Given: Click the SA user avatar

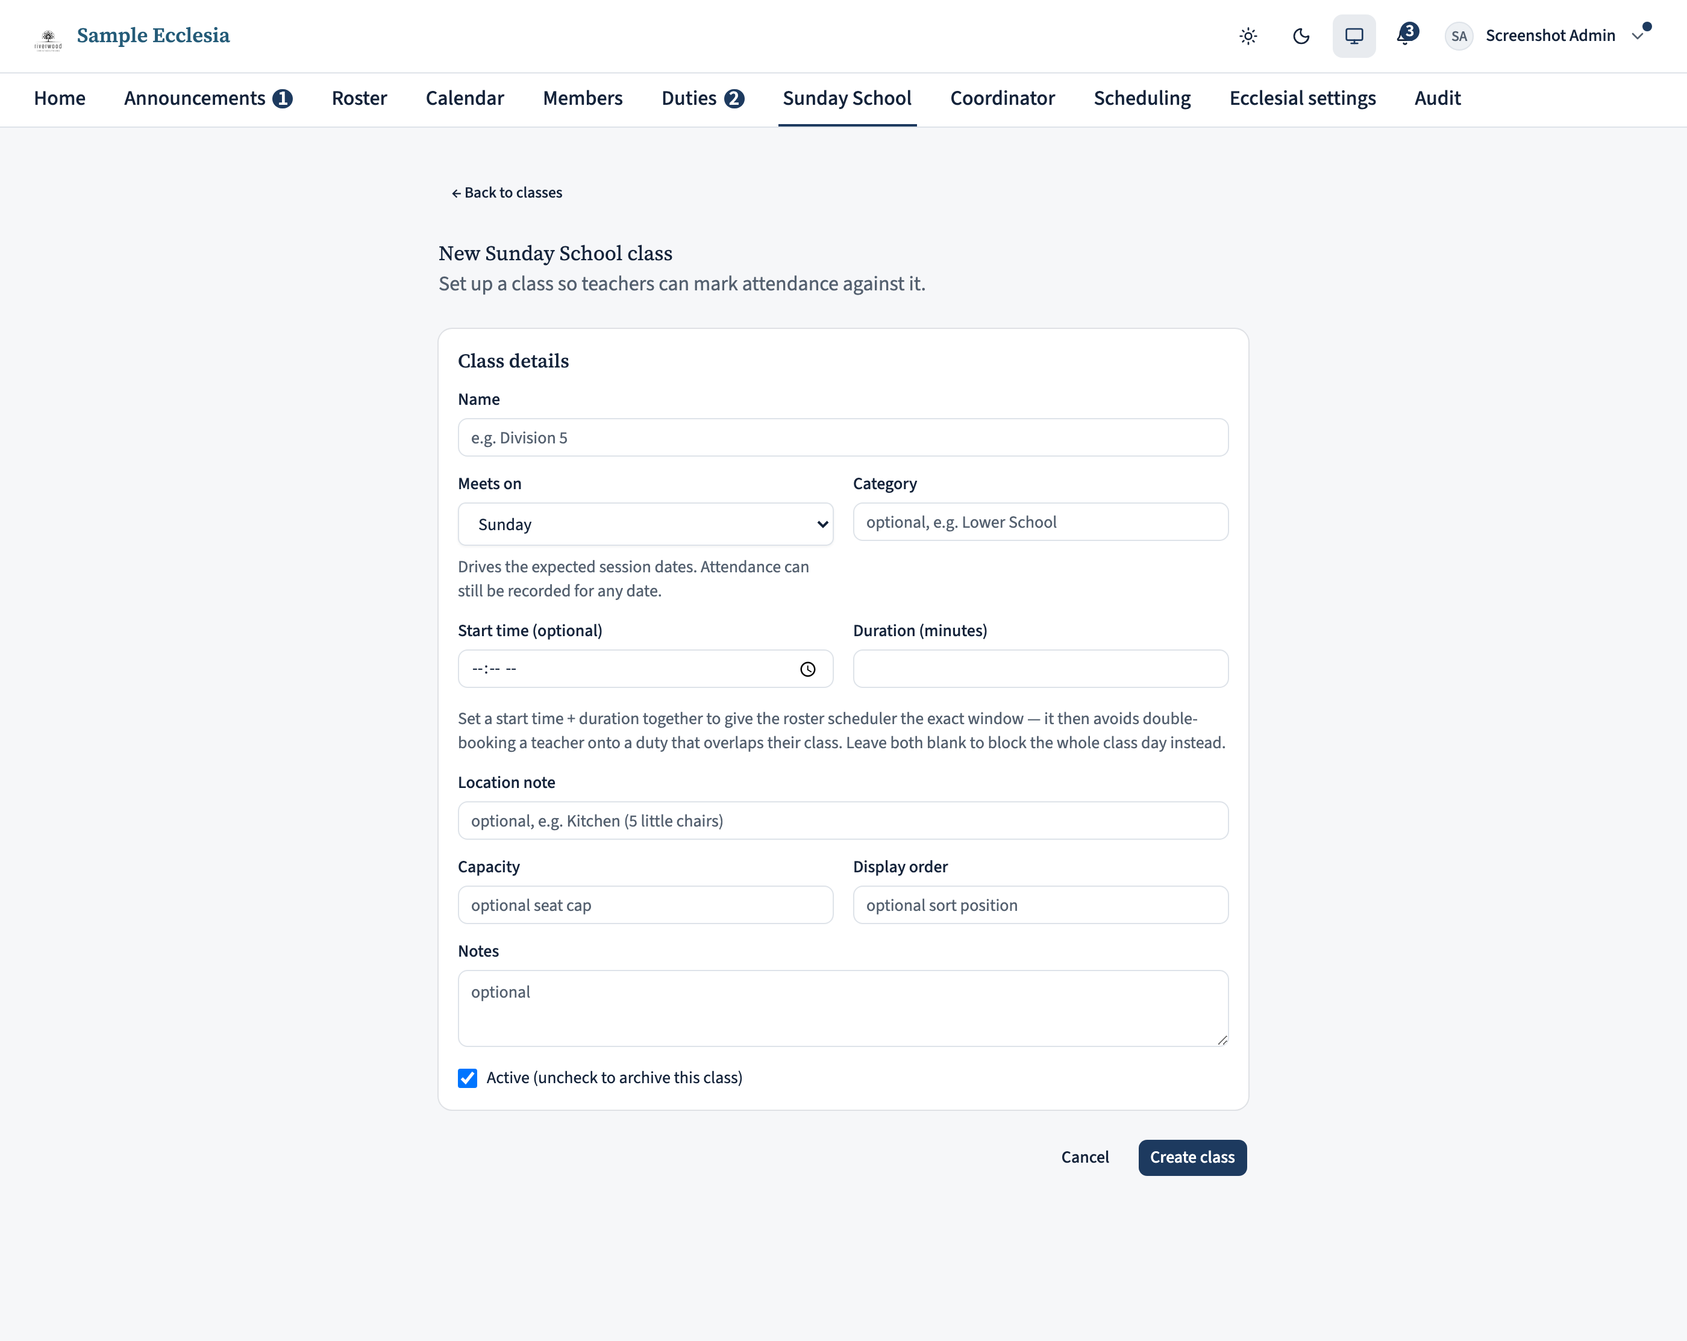Looking at the screenshot, I should [x=1459, y=36].
